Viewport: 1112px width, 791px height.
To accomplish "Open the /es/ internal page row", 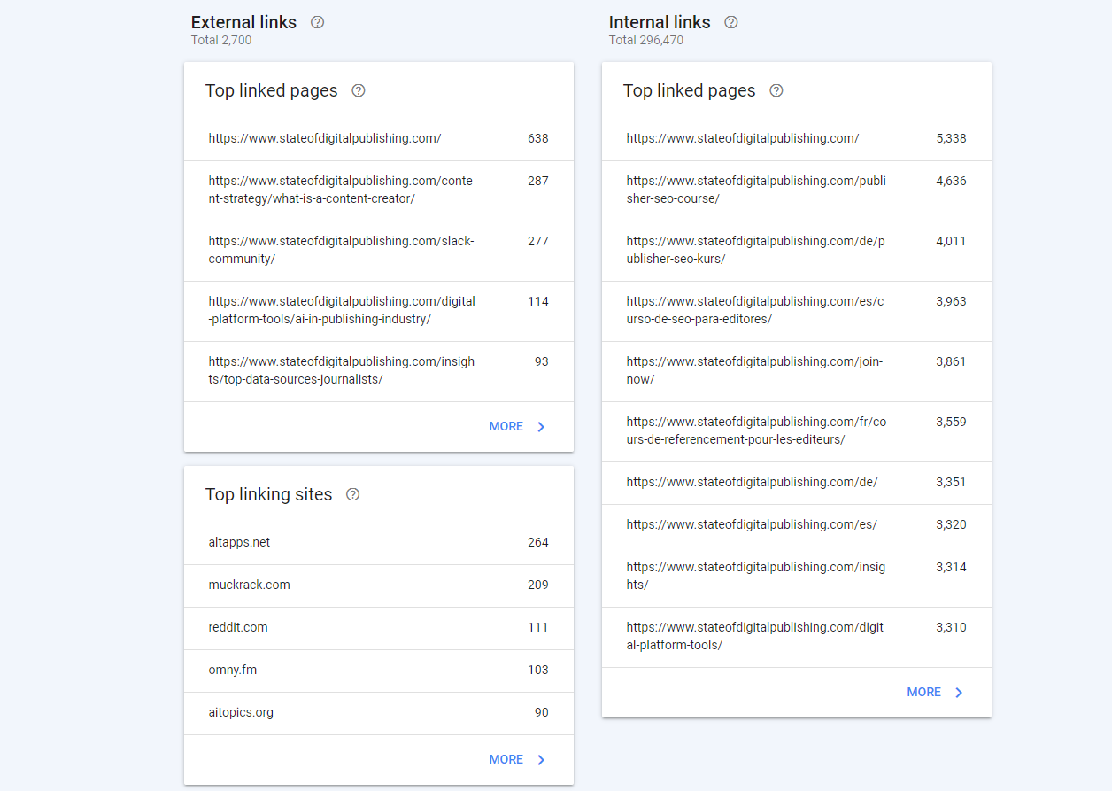I will pos(797,525).
